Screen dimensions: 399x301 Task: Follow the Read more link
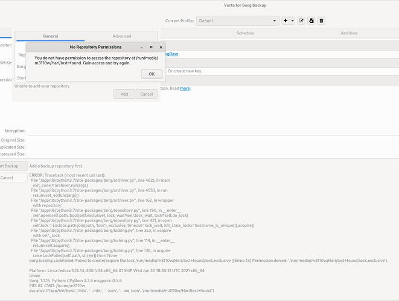(x=185, y=88)
